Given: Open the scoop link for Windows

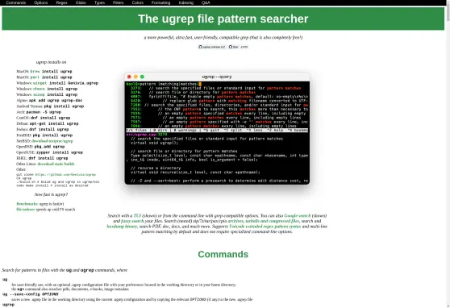Looking at the screenshot, I should (x=39, y=94).
